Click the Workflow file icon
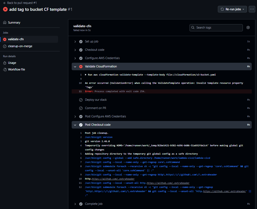257x209 pixels. 5,70
